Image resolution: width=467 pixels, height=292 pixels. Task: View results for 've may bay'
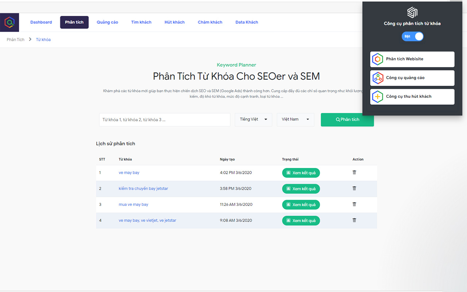coord(301,173)
